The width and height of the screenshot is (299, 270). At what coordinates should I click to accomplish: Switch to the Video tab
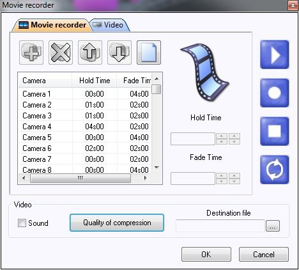pos(110,25)
